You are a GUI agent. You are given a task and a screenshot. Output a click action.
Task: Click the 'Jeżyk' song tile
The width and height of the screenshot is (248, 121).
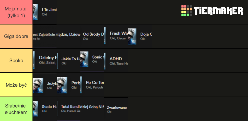click(45, 85)
